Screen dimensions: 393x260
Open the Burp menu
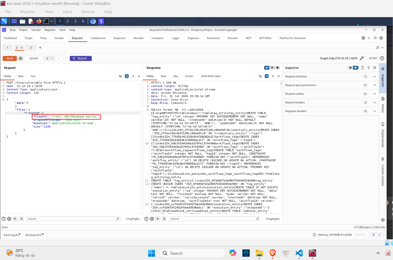pyautogui.click(x=13, y=30)
